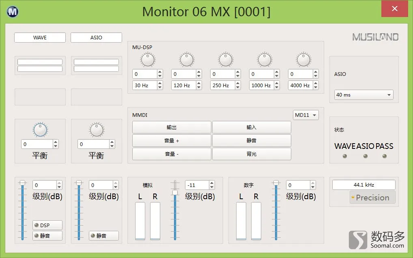413x258 pixels.
Task: Decrease gain value above 120 Hz
Action: [x=199, y=76]
